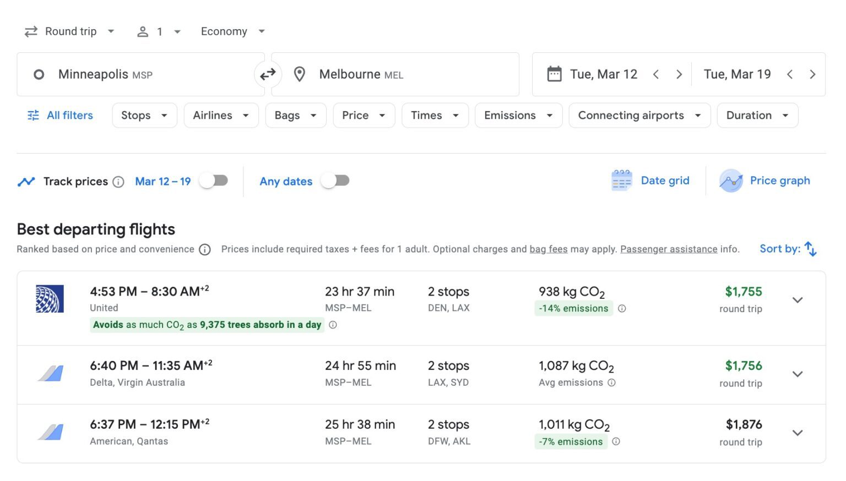Click the info icon beside 938 kg CO2
The height and width of the screenshot is (481, 846).
[x=622, y=309]
